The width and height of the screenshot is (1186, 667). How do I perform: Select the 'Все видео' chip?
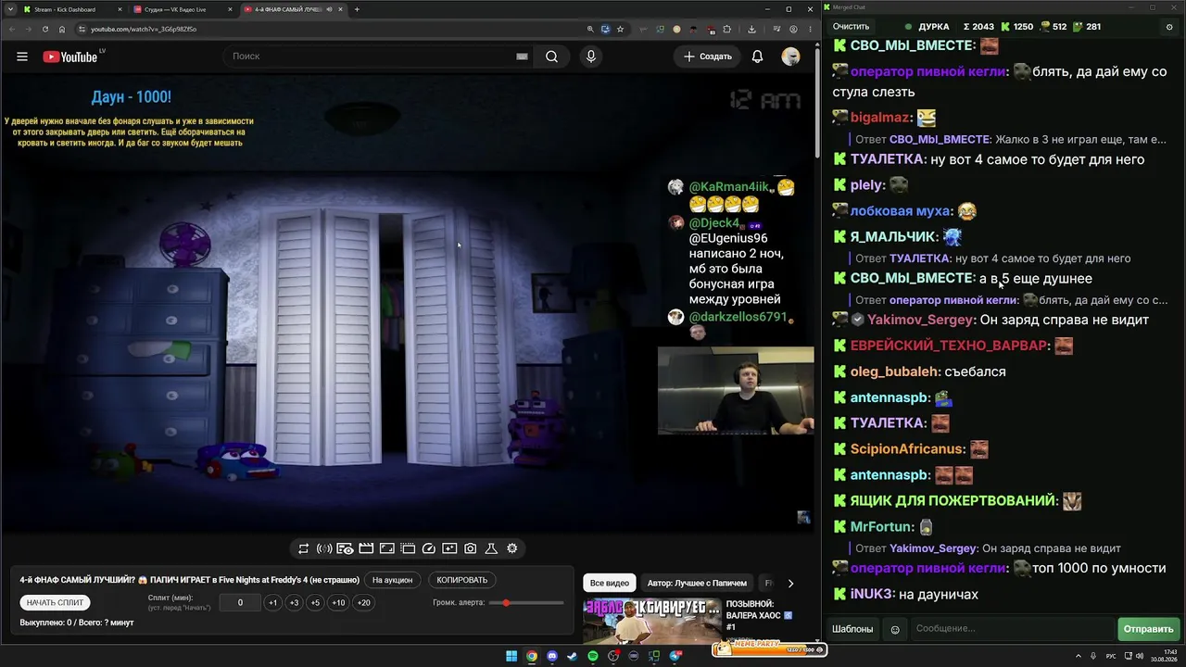tap(610, 584)
